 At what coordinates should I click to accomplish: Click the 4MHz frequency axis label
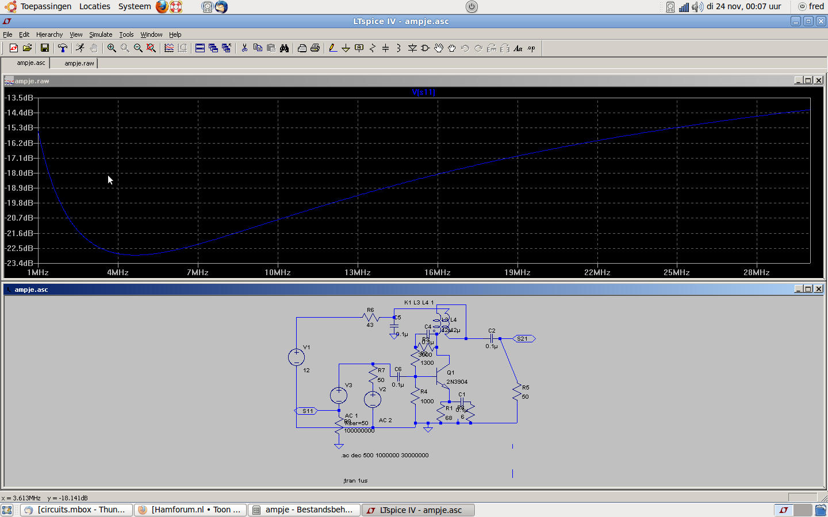(x=117, y=272)
